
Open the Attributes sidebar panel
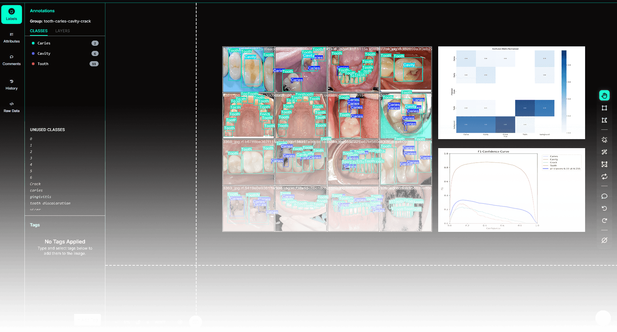coord(12,38)
